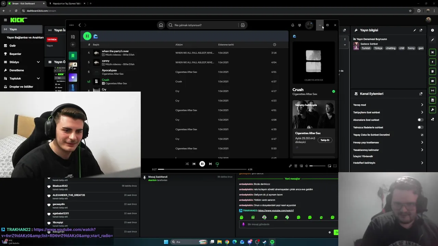
Task: Toggle repeat mode in Spotify player
Action: 217,164
